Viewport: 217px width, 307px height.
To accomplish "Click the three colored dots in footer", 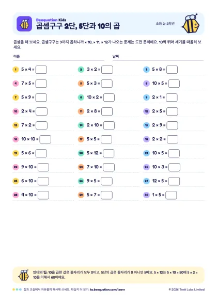I will [17, 289].
